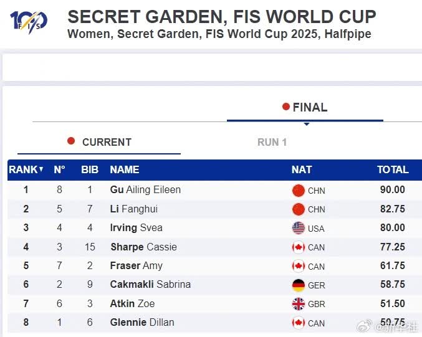Select the CURRENT tab

[99, 142]
